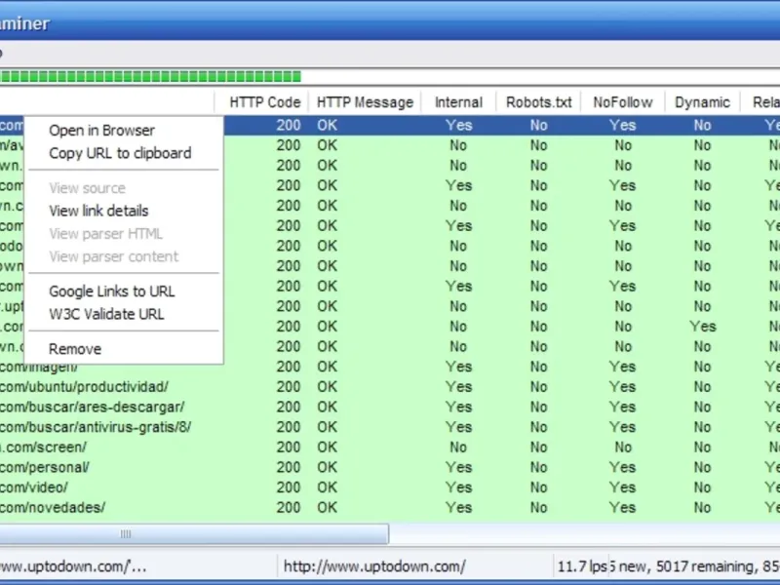Click the green crawl progress bar

(x=150, y=77)
